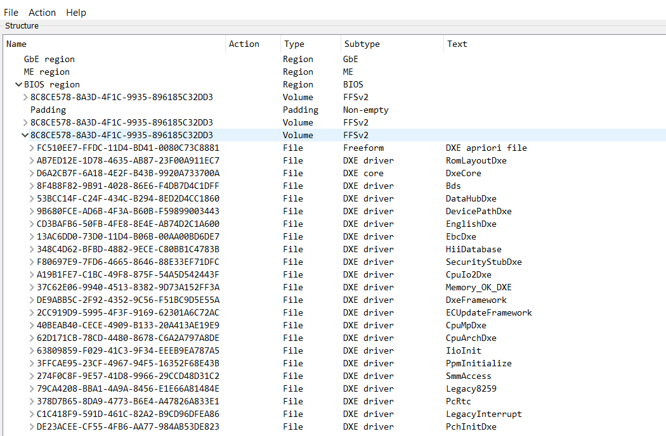Screen dimensions: 666x436
Task: Click the PchInitDxe text cell
Action: pyautogui.click(x=471, y=426)
